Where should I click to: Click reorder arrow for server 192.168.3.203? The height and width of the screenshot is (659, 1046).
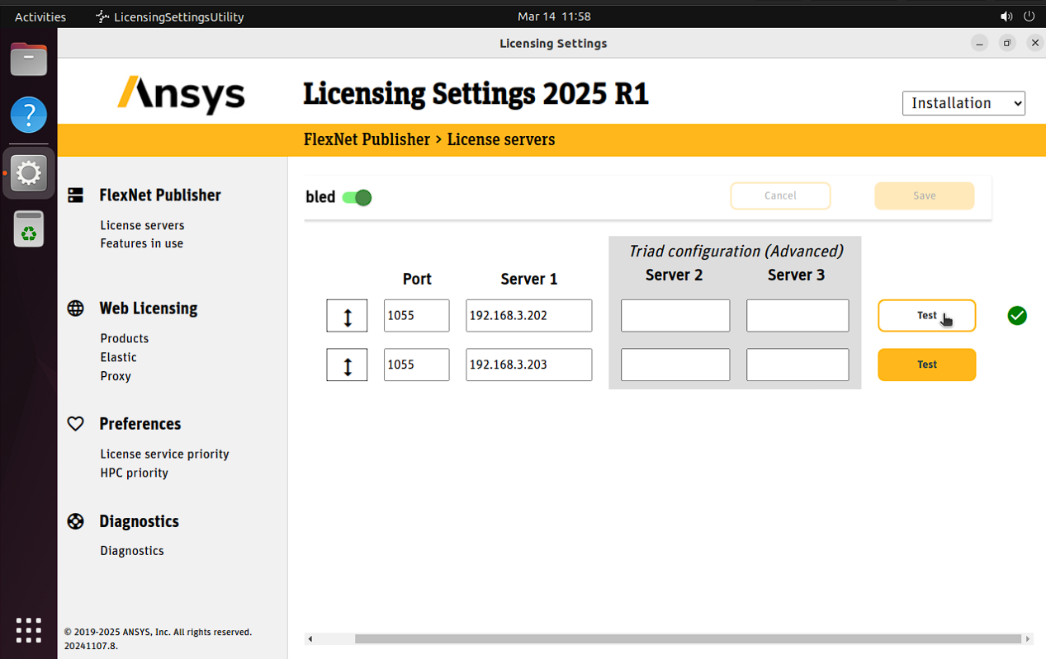[347, 365]
